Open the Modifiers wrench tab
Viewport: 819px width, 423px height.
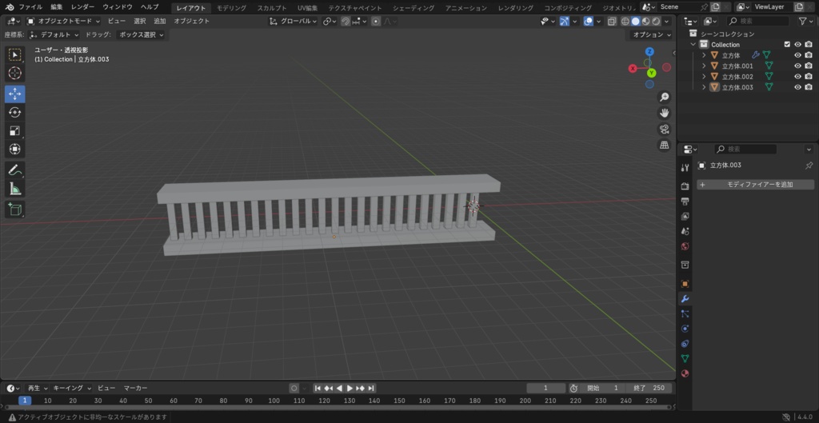685,299
